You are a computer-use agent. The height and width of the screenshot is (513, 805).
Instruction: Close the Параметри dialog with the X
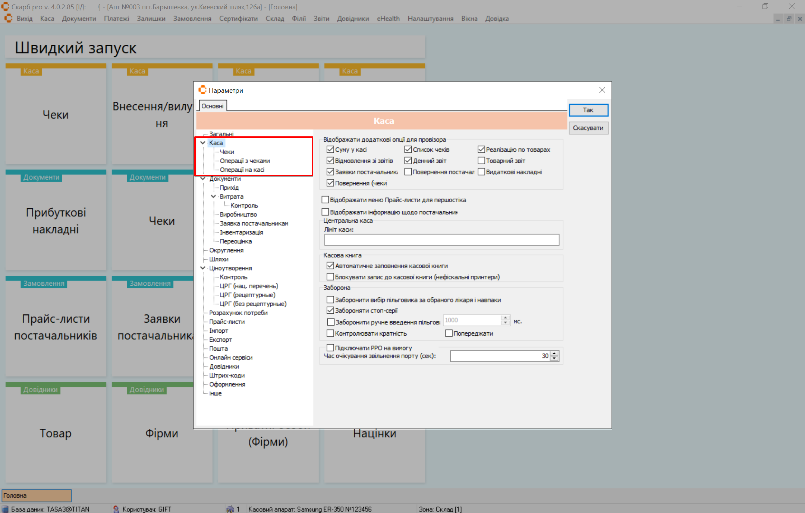point(602,90)
